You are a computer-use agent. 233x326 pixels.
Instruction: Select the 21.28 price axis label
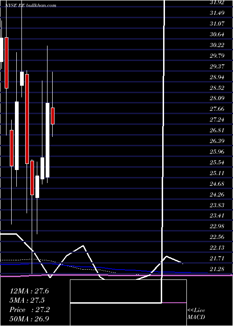(x=217, y=269)
